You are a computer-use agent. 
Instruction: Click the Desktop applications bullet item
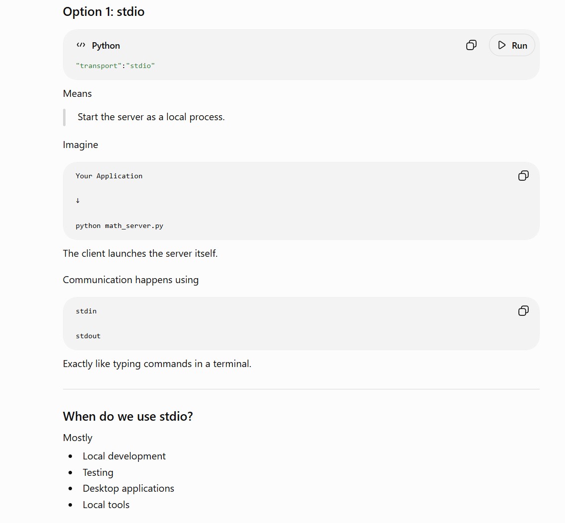(128, 488)
